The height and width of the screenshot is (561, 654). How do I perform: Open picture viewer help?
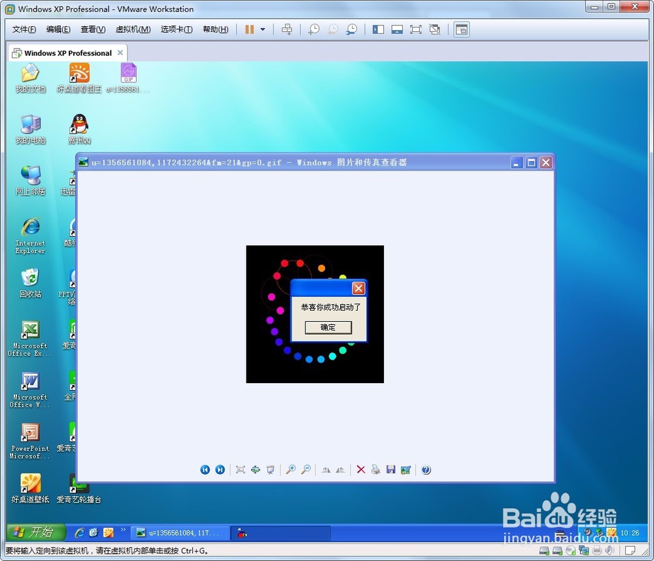426,469
